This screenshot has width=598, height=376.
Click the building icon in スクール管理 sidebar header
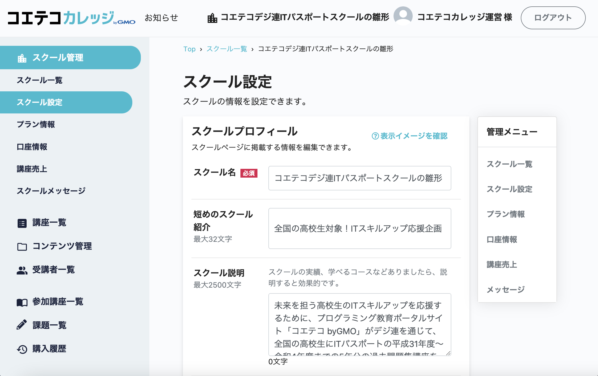click(x=22, y=58)
